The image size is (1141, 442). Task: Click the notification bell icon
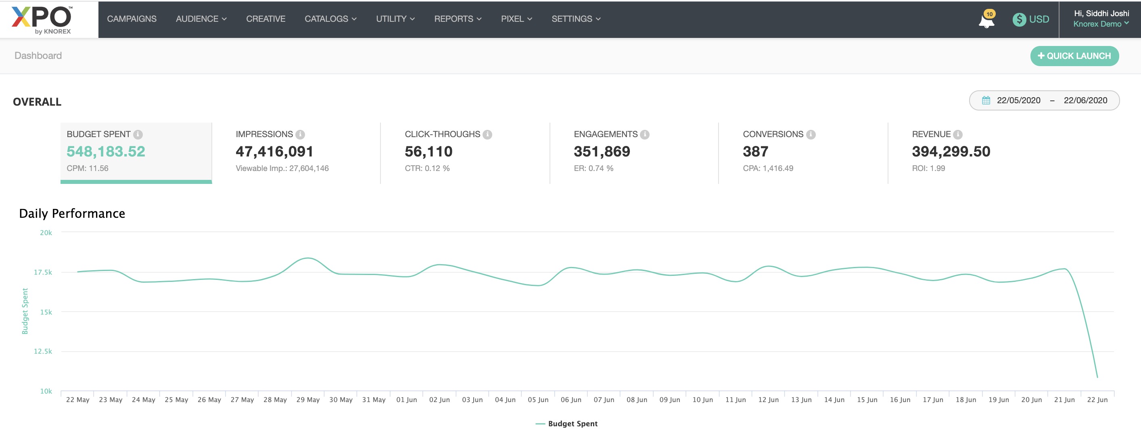pos(986,21)
